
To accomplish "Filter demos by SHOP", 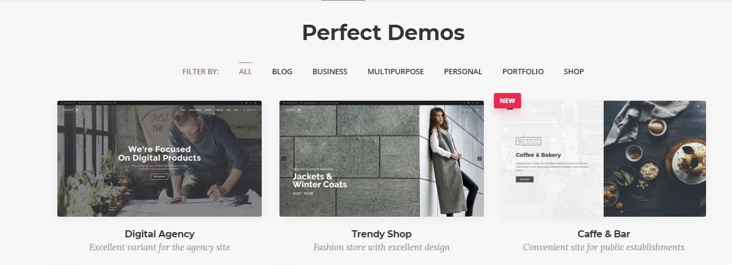I will 574,72.
